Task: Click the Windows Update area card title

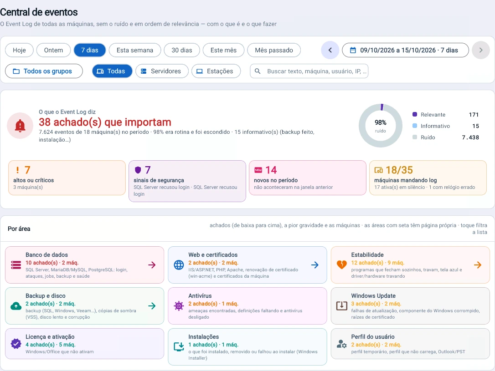Action: (373, 296)
